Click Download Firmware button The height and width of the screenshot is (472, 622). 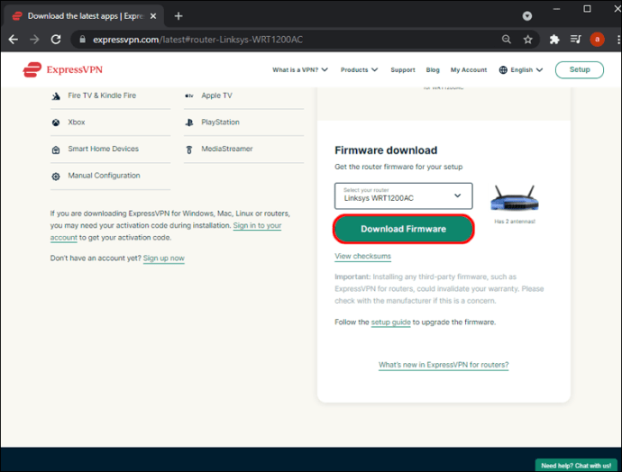tap(404, 229)
